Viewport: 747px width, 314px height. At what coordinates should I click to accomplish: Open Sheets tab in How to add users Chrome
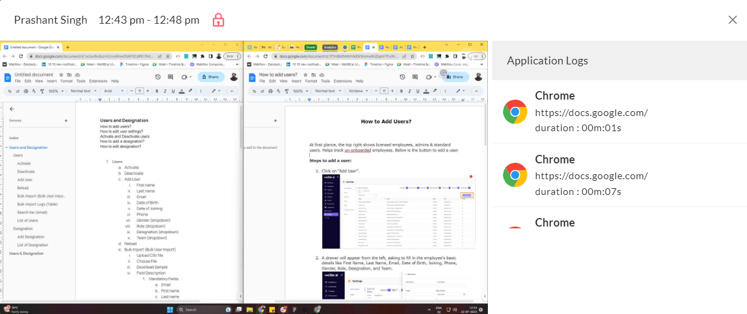tap(311, 47)
